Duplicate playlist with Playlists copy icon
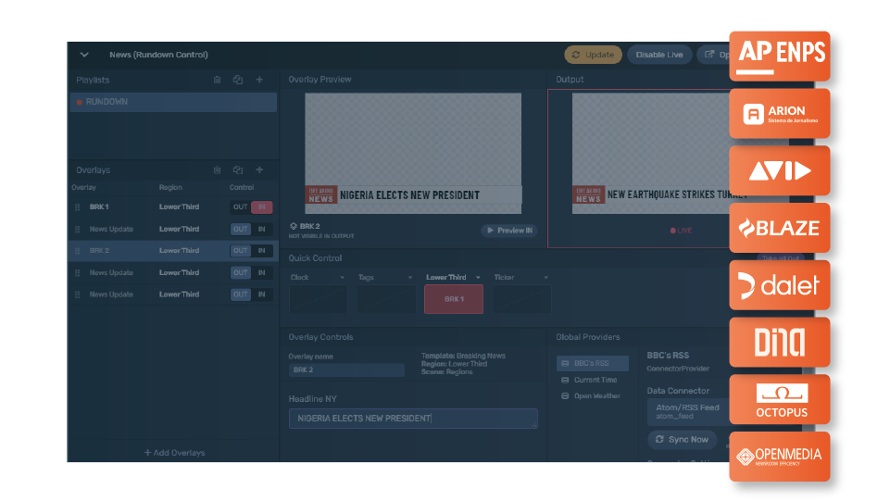890x501 pixels. (238, 81)
